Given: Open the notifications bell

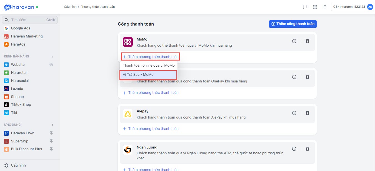Looking at the screenshot, I should click(x=325, y=7).
